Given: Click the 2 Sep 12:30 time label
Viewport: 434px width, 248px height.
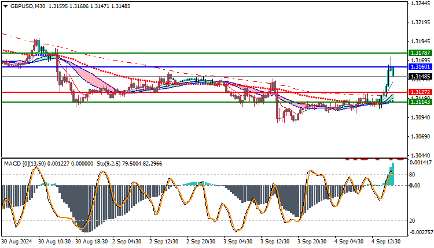Looking at the screenshot, I should tap(164, 242).
